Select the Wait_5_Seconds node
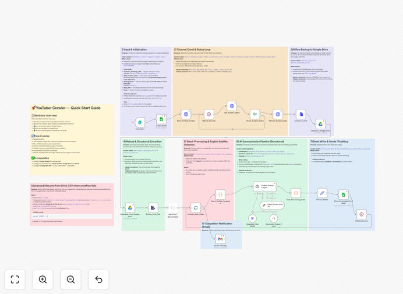 (x=362, y=214)
